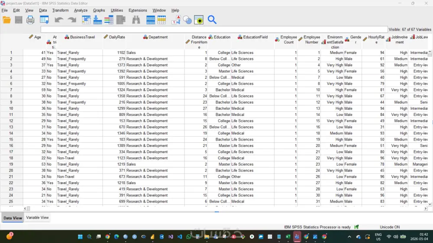Click the Visible 67 of 67 Variables text
The width and height of the screenshot is (433, 243).
(x=410, y=29)
